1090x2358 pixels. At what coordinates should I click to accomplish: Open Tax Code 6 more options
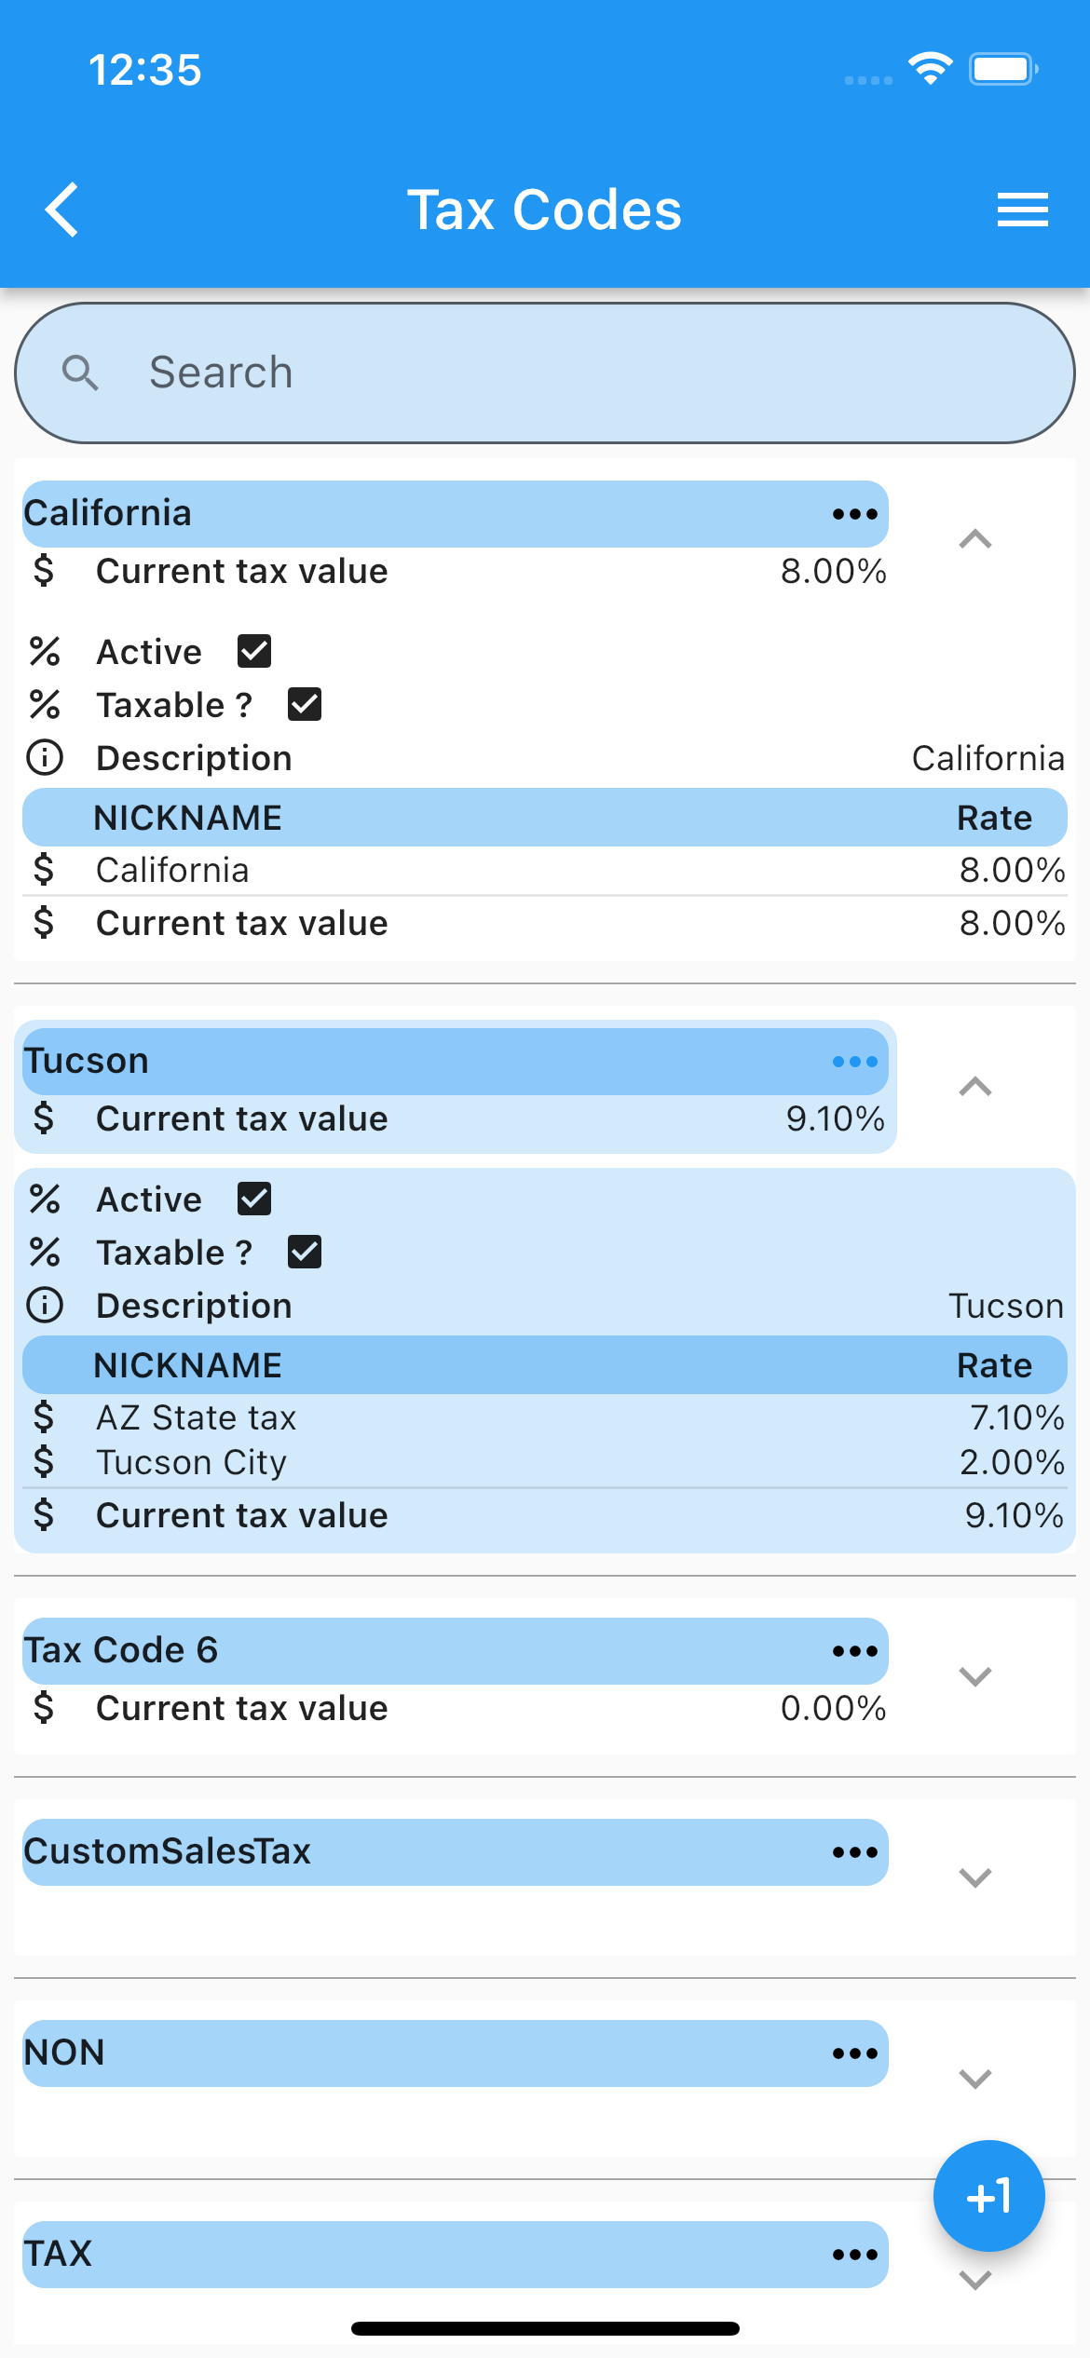pos(854,1651)
